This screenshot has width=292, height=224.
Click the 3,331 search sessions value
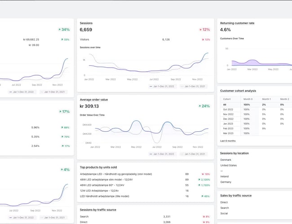pos(167,216)
